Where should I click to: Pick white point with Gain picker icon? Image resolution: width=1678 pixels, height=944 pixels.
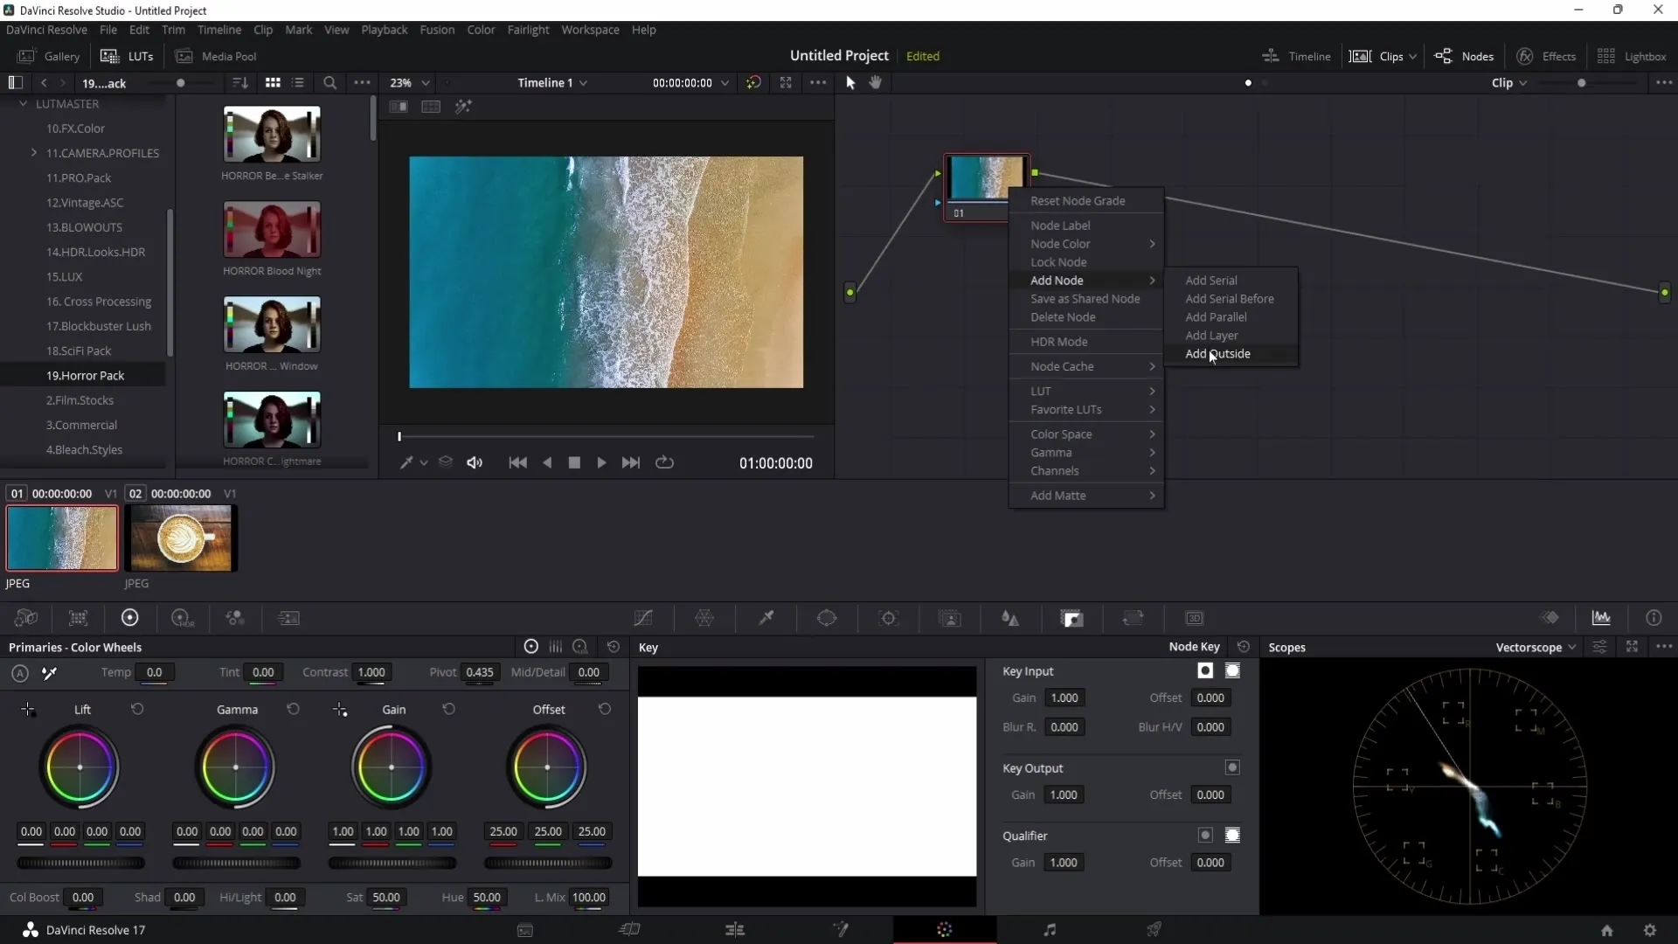click(x=340, y=710)
